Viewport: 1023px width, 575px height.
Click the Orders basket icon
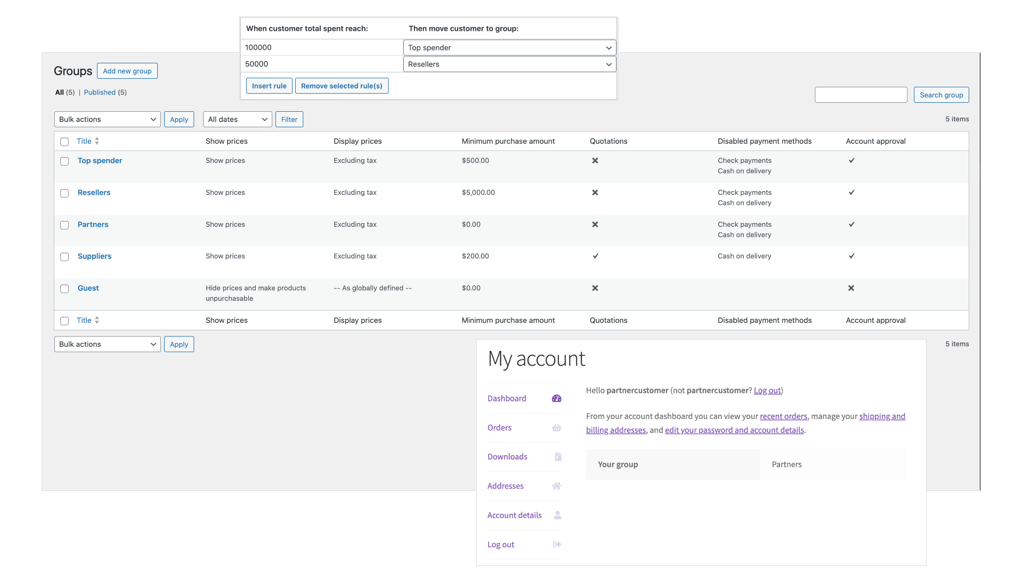click(557, 428)
